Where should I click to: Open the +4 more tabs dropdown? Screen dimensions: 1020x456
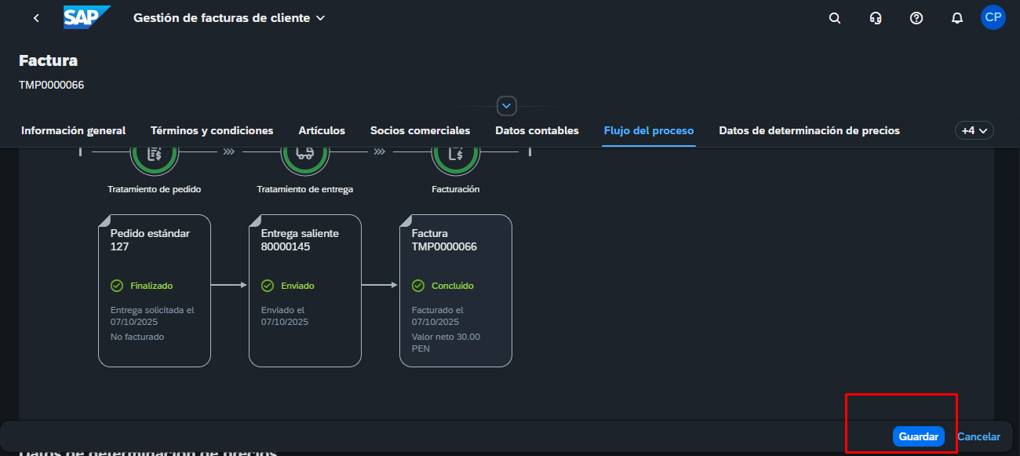(974, 130)
